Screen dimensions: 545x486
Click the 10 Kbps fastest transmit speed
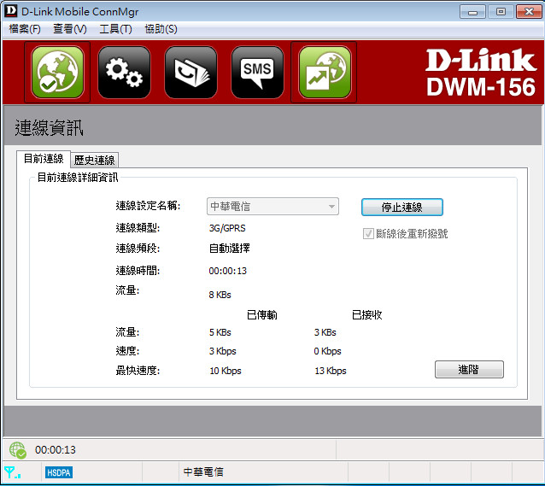point(226,371)
